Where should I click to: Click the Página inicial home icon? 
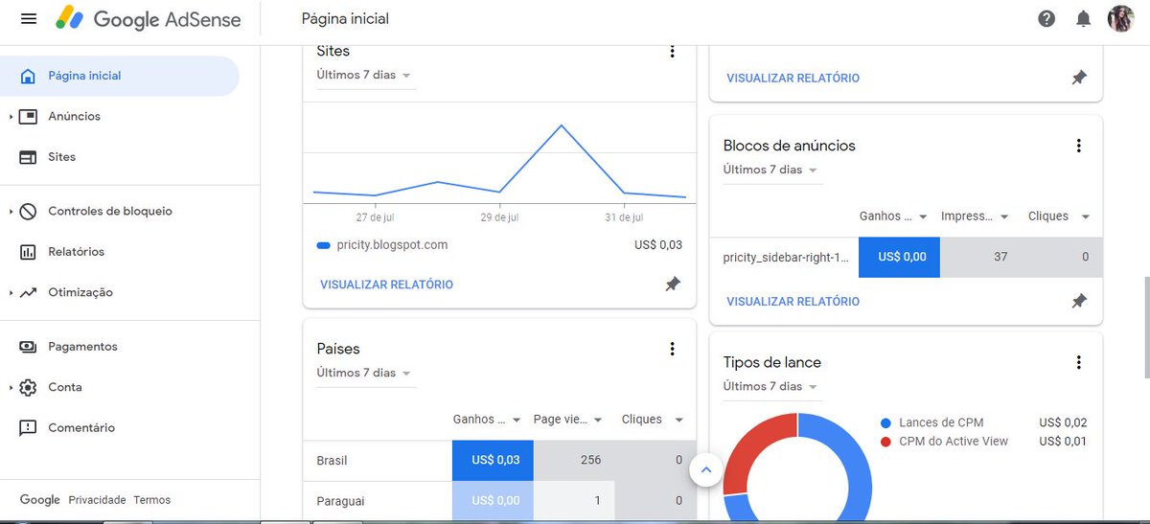29,76
